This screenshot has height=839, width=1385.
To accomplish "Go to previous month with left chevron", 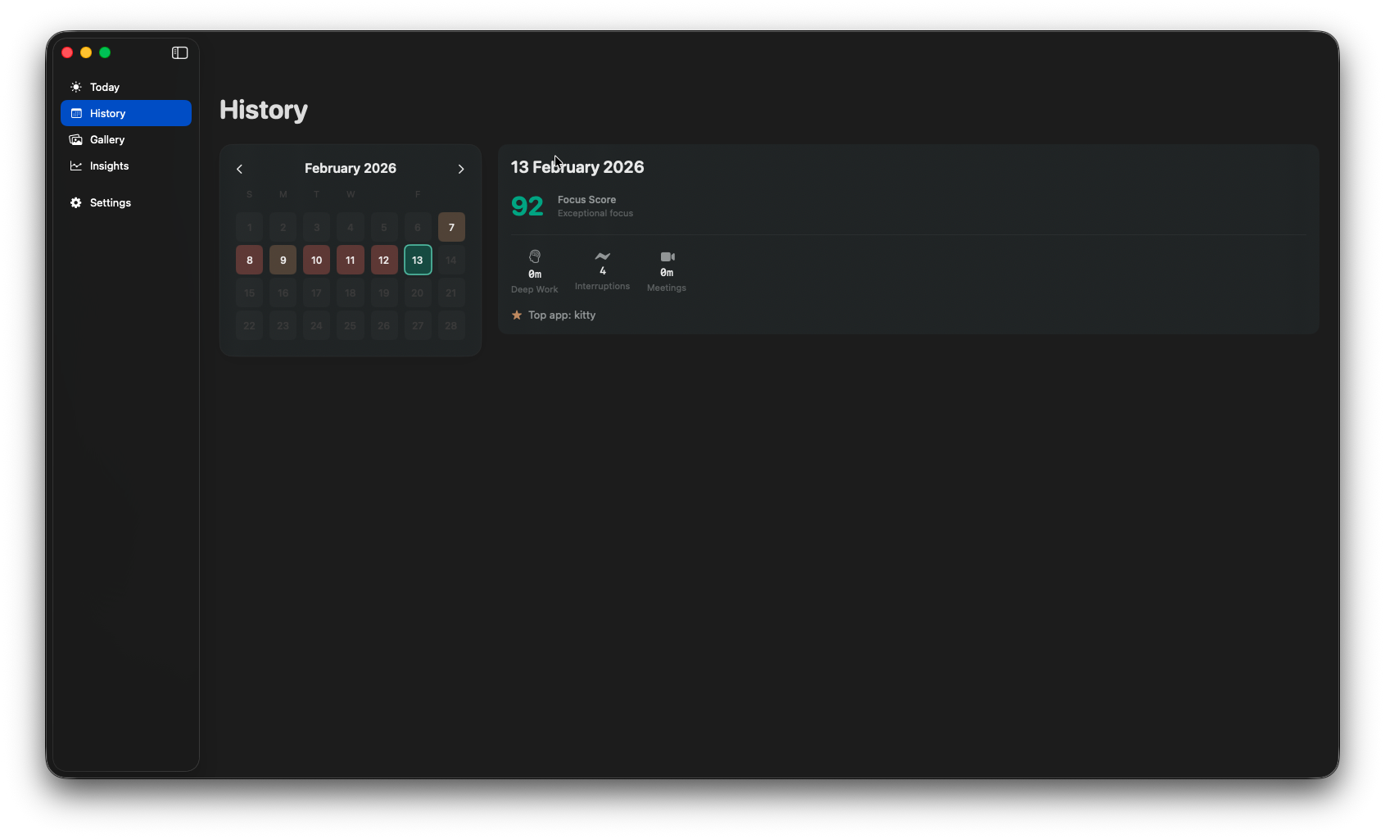I will 239,169.
